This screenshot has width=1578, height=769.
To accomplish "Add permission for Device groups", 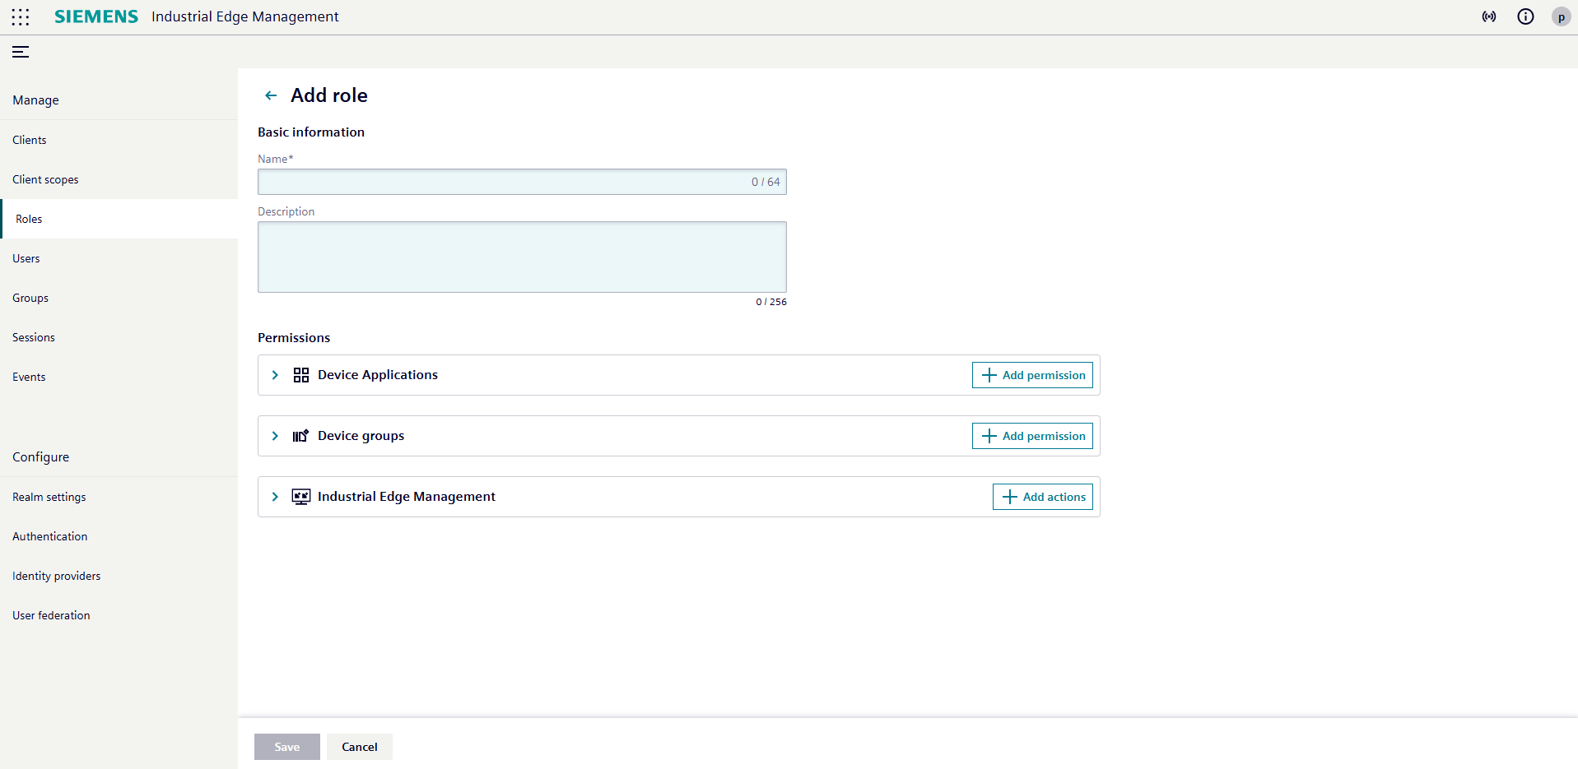I will (1032, 436).
